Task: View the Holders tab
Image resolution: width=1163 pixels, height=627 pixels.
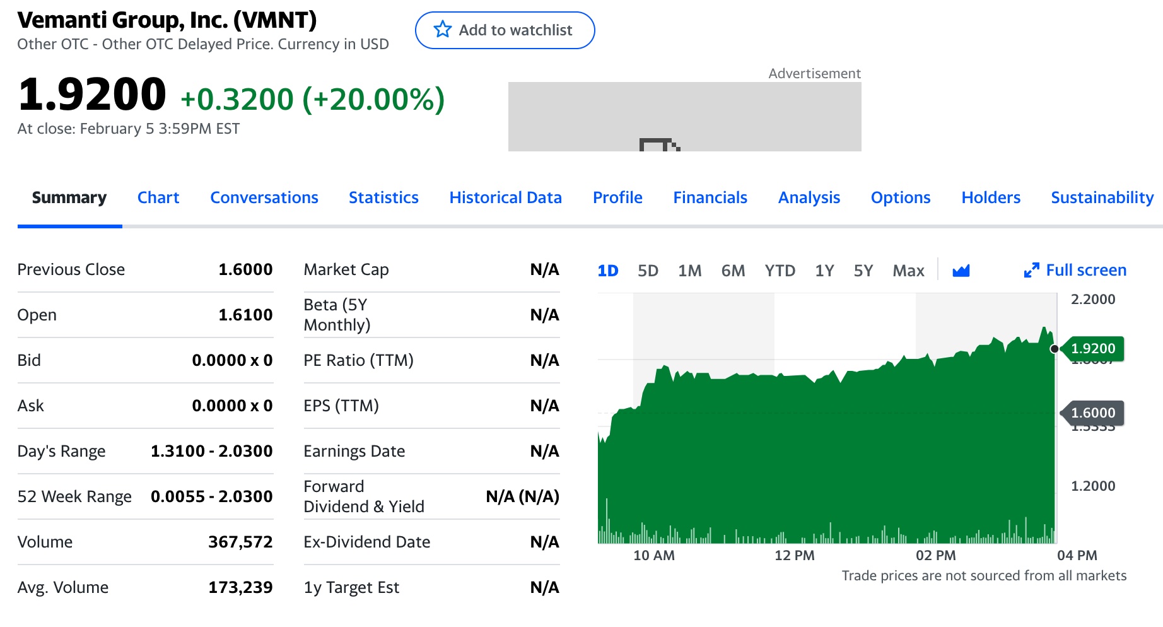Action: pos(991,197)
